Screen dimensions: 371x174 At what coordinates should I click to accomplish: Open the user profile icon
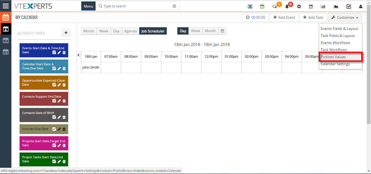(x=361, y=6)
